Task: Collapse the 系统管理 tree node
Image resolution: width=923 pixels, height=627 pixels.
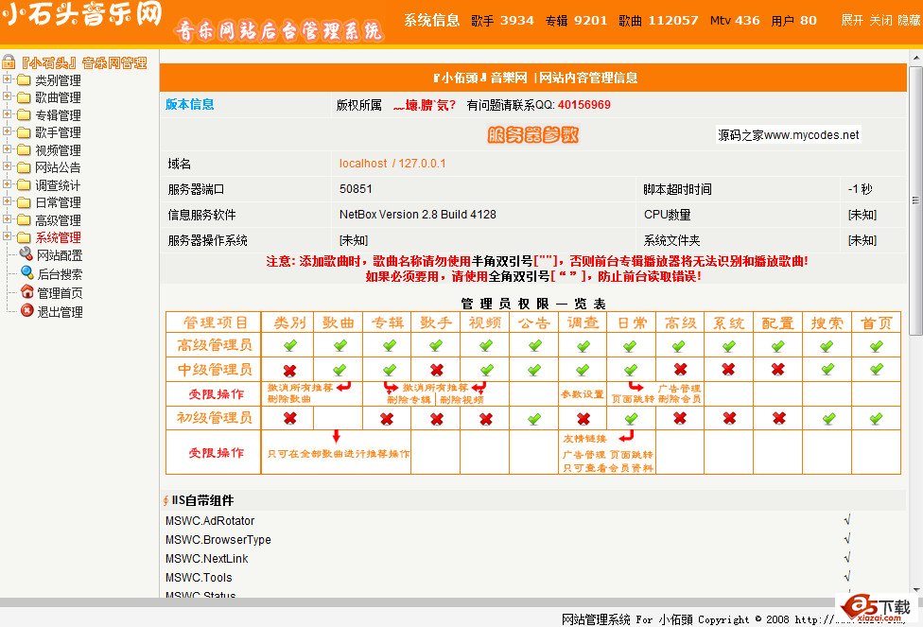Action: (x=7, y=236)
